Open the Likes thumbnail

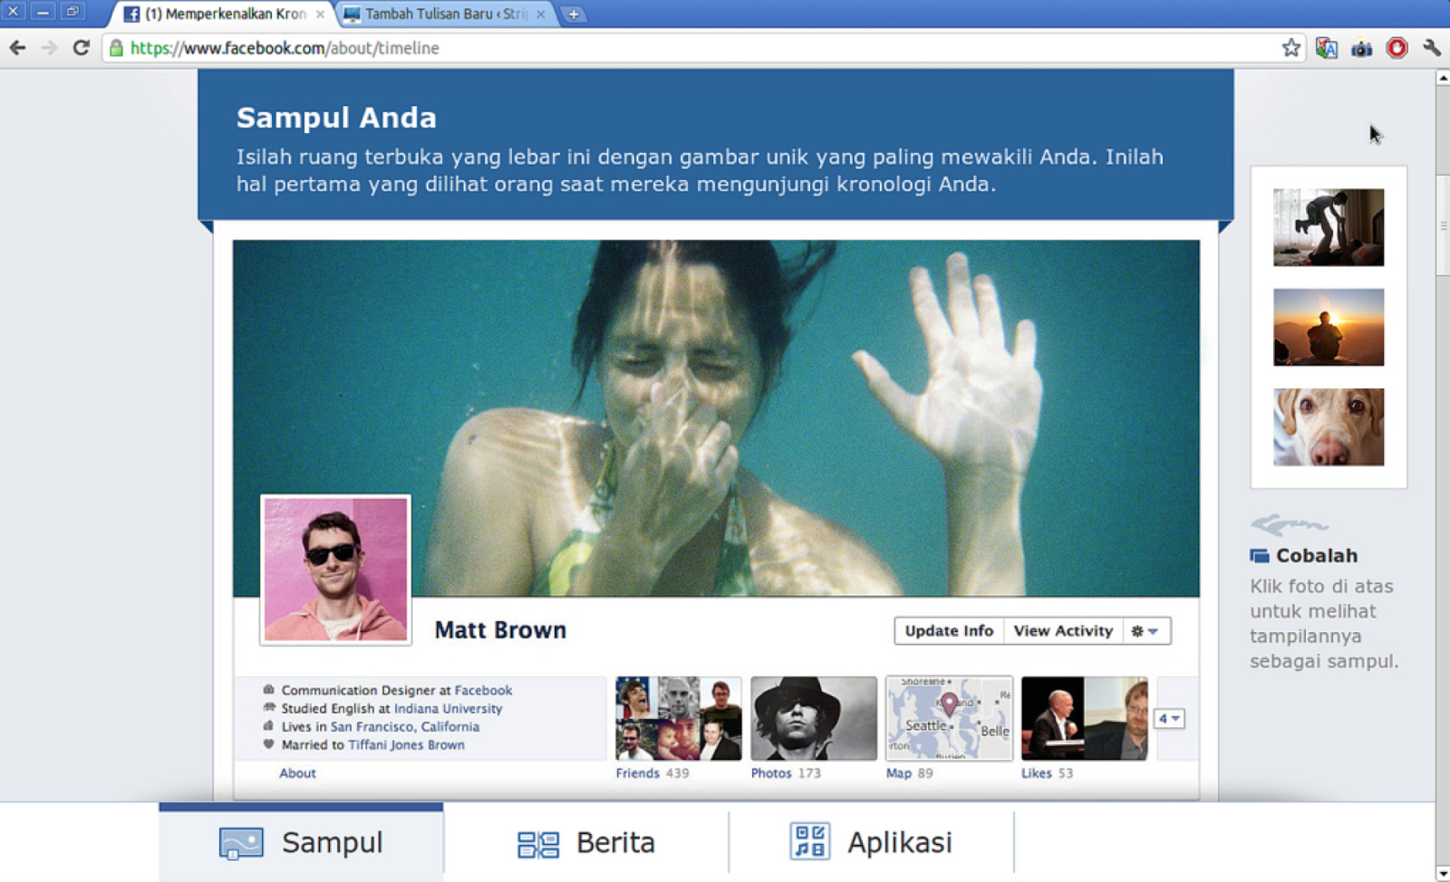click(1084, 718)
